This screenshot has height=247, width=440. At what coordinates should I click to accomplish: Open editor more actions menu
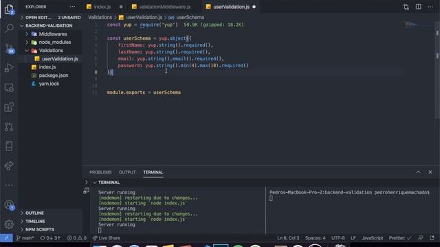[430, 7]
